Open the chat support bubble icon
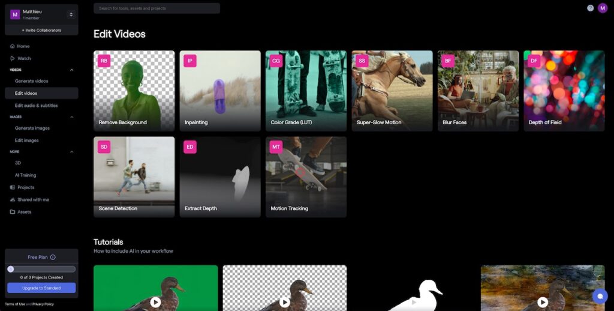The width and height of the screenshot is (614, 311). 600,296
